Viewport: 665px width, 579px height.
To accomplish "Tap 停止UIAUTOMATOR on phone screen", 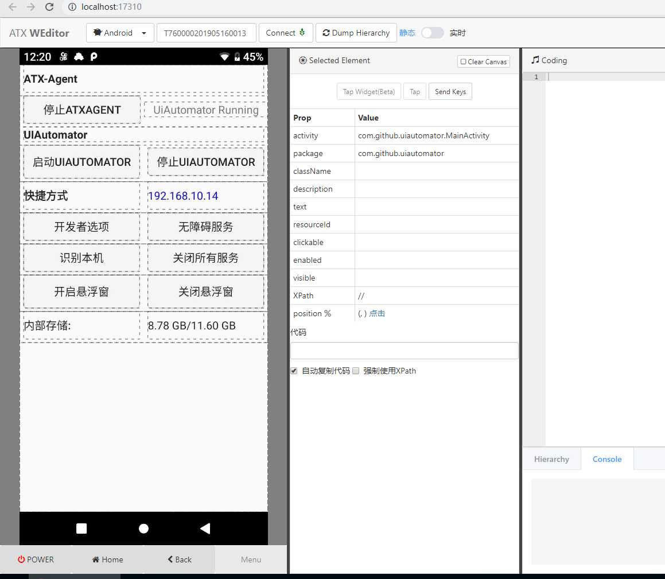I will coord(206,162).
